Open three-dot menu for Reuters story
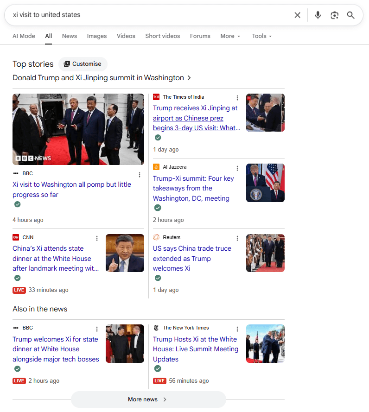The height and width of the screenshot is (412, 369). 237,238
